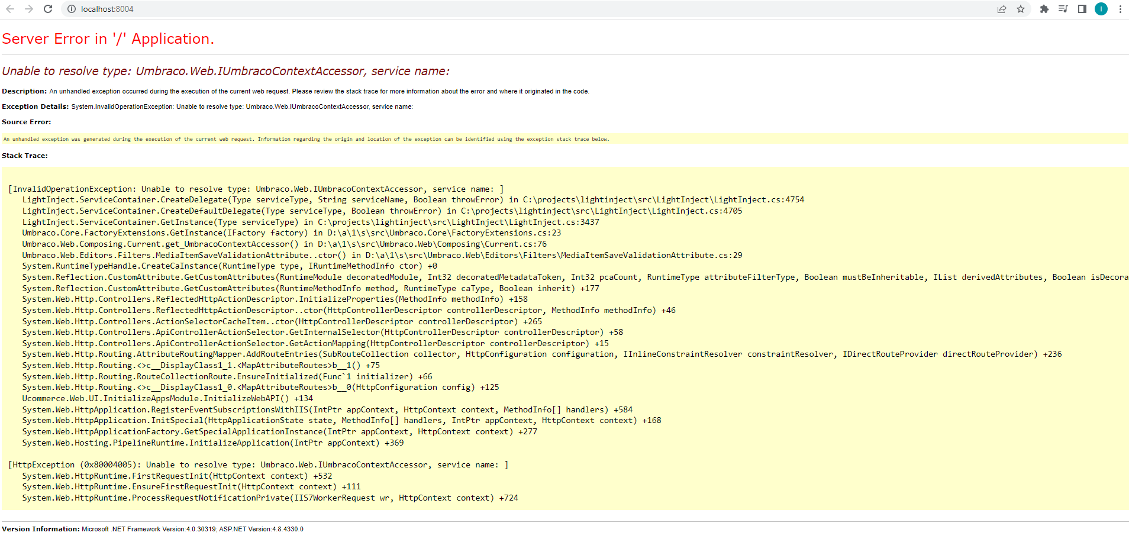Click the 'LightInject.ServiceContainer.GetInstance' stack line

click(311, 222)
